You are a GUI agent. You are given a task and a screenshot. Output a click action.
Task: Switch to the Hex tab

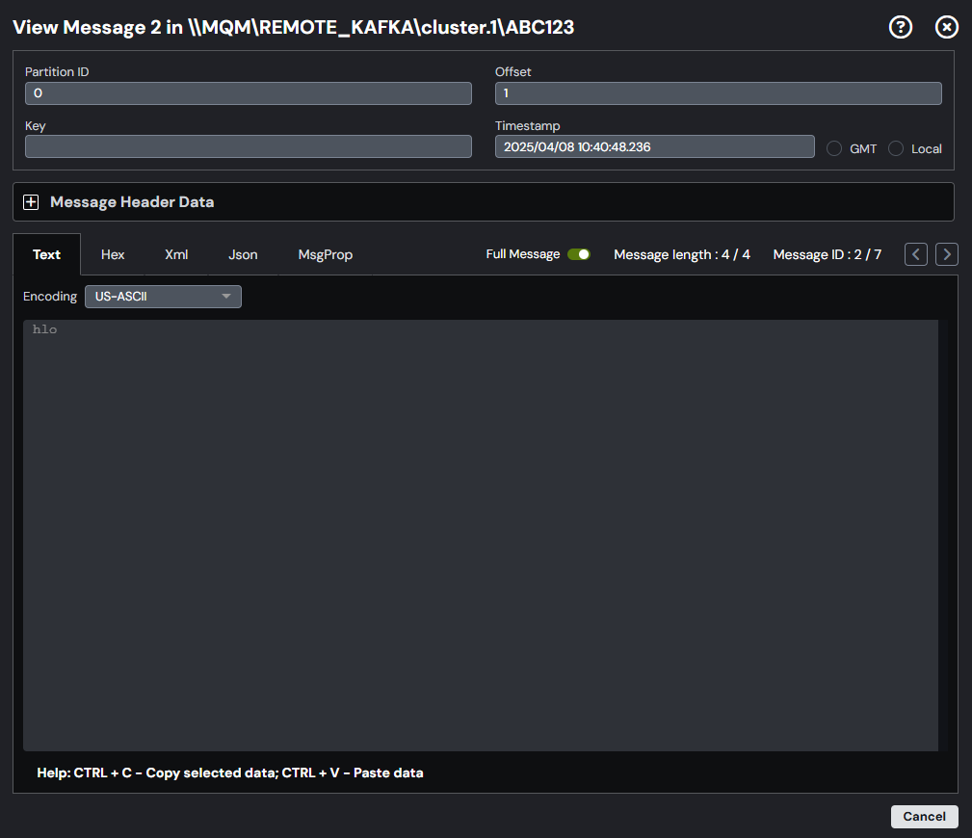click(x=112, y=253)
